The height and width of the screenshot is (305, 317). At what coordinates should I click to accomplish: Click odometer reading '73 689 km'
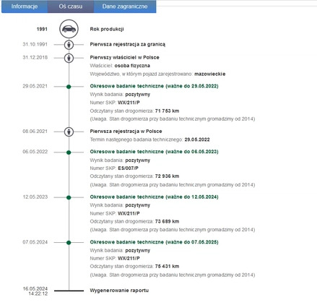tap(167, 221)
